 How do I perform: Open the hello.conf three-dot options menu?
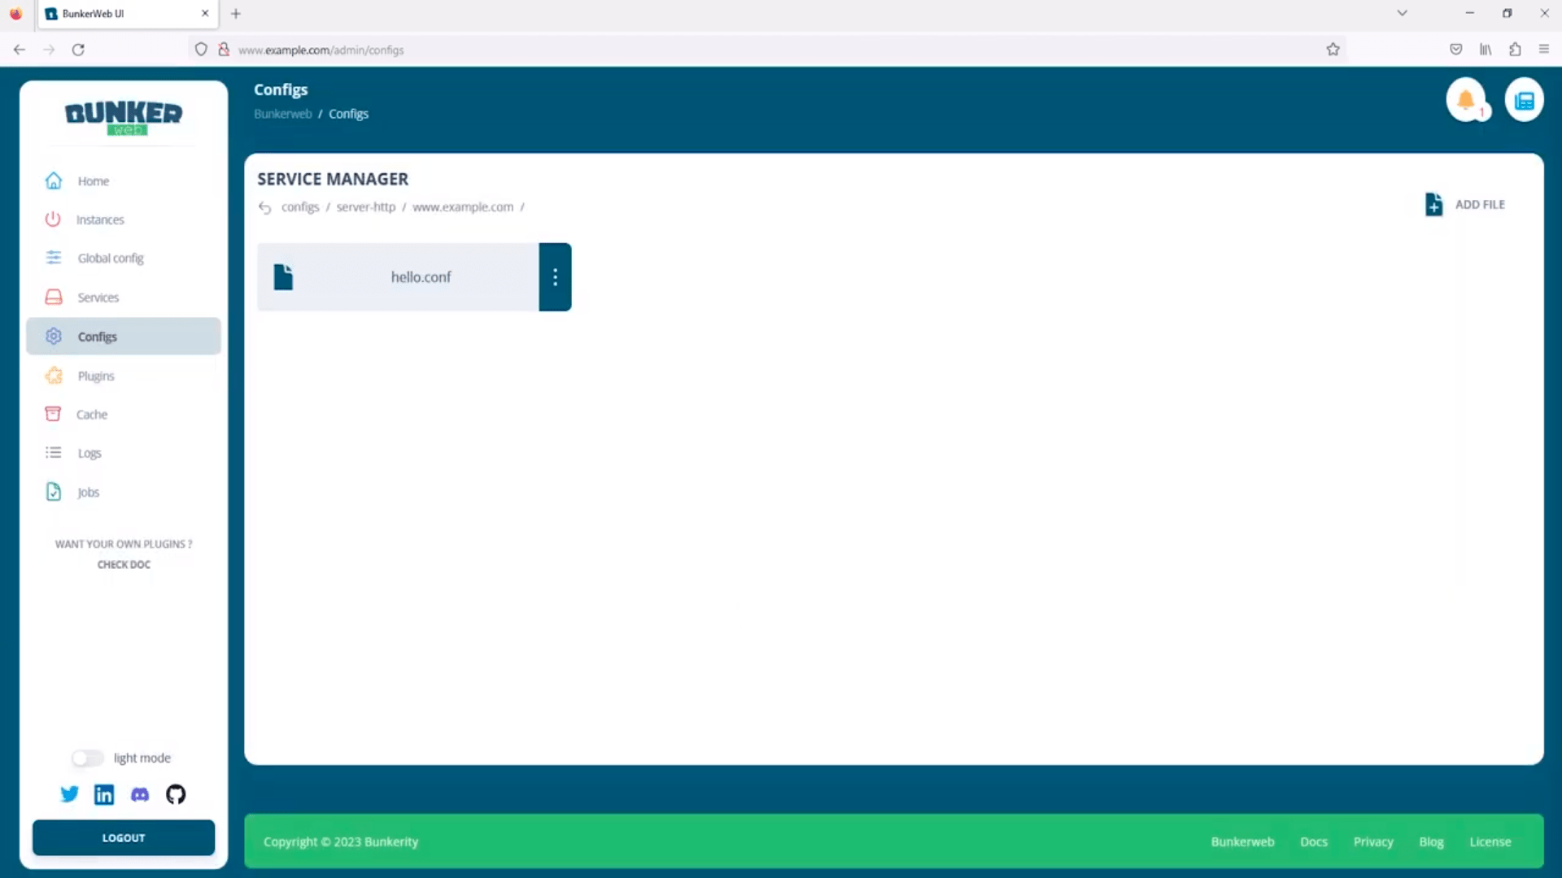[555, 277]
